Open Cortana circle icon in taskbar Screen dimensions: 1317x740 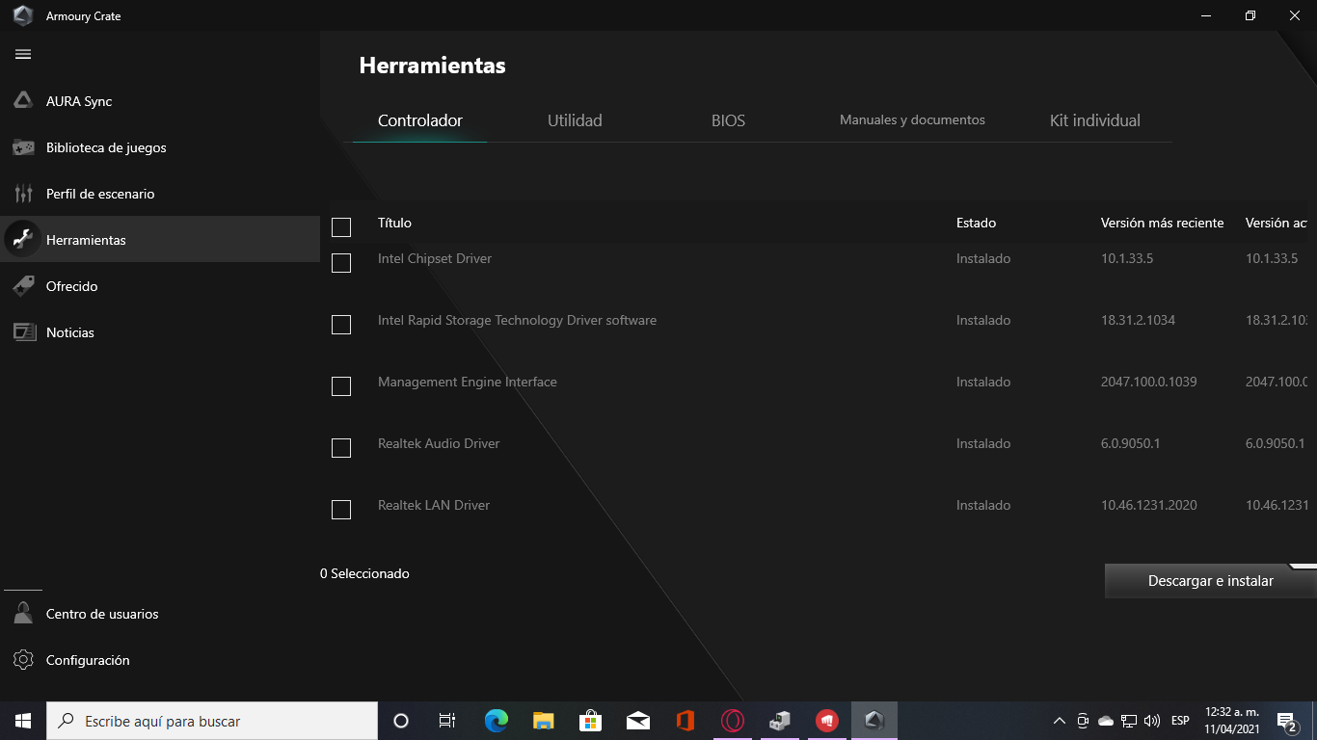(x=401, y=721)
